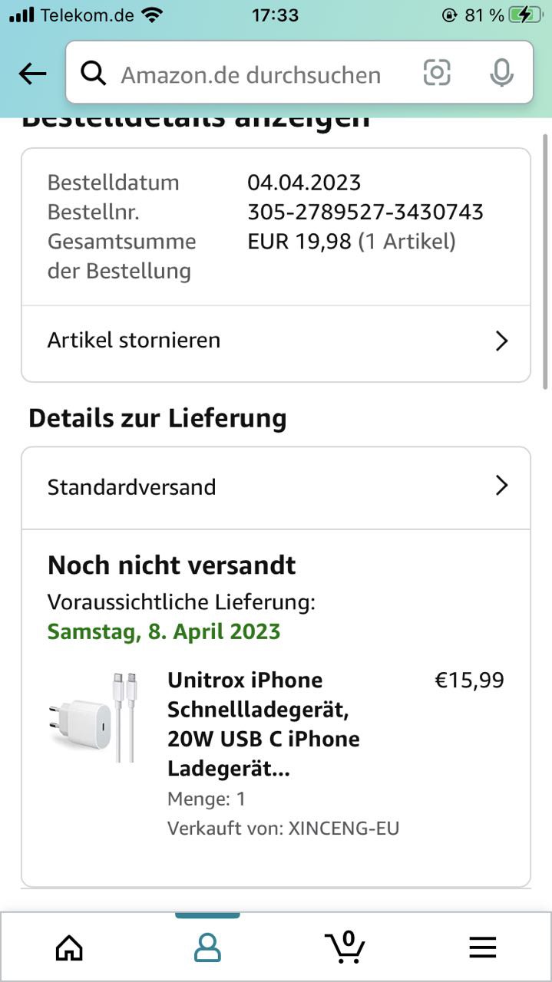Tap the Wi-Fi status icon
Screen dimensions: 552x982
[153, 15]
